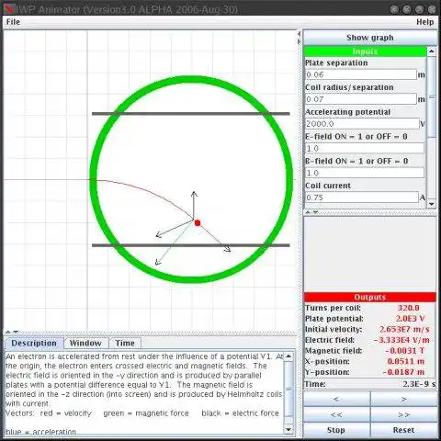Step back one frame with < button

(x=336, y=399)
